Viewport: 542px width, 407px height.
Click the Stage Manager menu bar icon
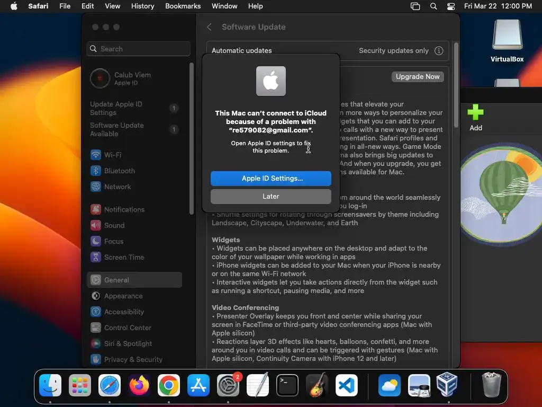point(415,6)
